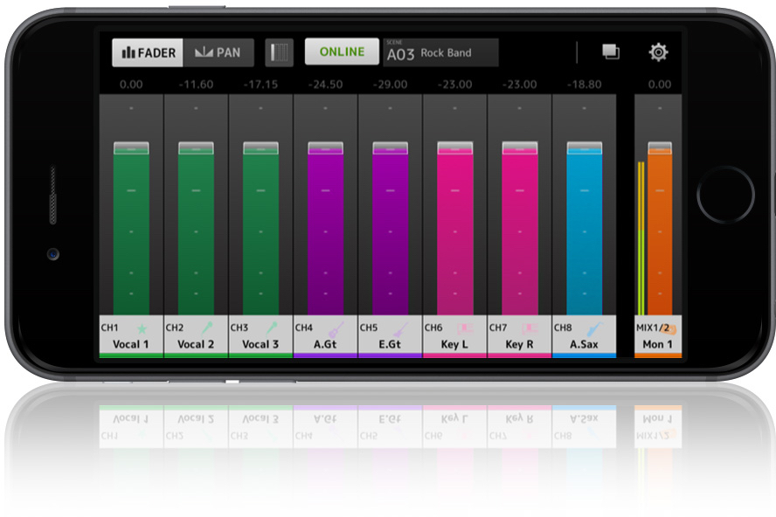Switch to the PAN tab
776x517 pixels.
(218, 52)
